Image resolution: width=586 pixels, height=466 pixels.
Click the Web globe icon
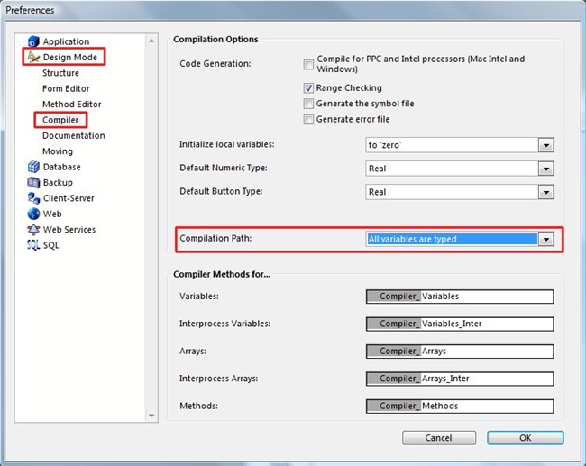[33, 214]
